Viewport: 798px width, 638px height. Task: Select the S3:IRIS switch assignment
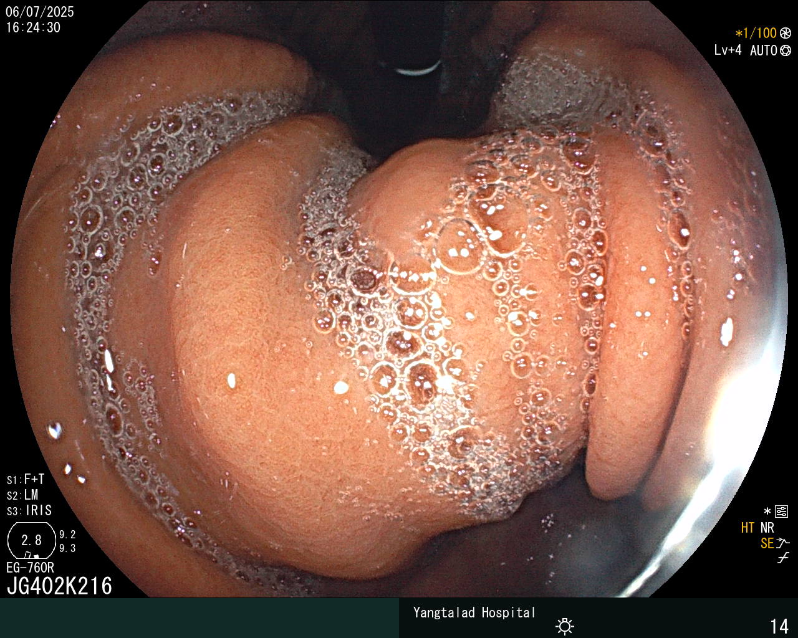(x=29, y=510)
